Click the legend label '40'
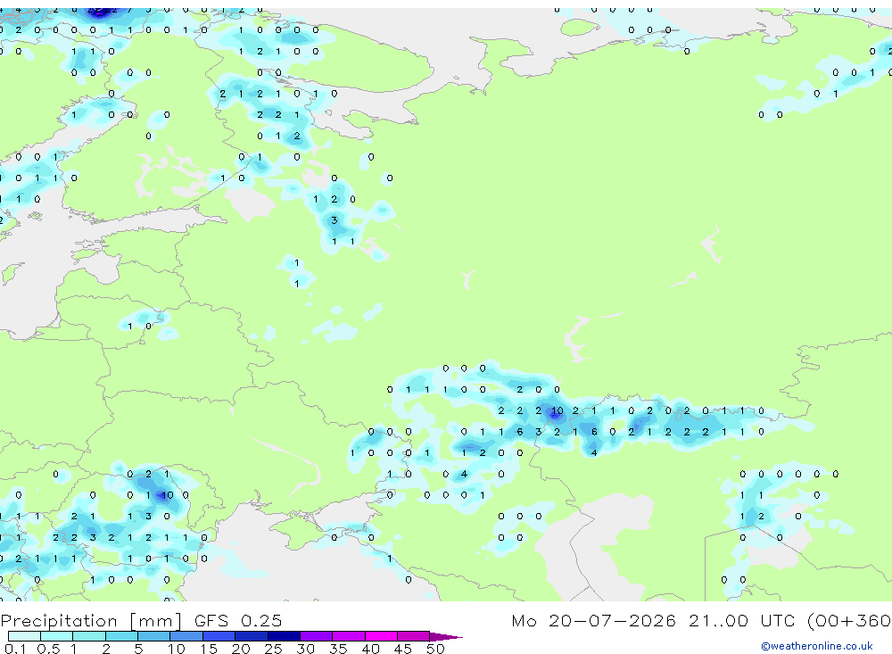The image size is (892, 654). pos(370,649)
